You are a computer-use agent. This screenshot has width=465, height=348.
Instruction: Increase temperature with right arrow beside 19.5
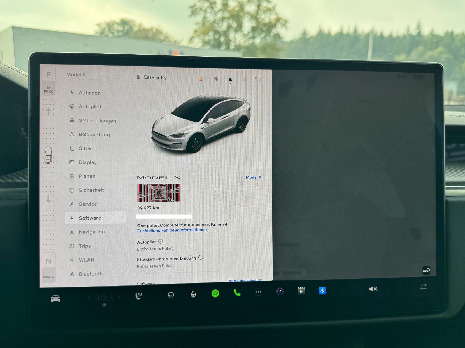coord(120,297)
